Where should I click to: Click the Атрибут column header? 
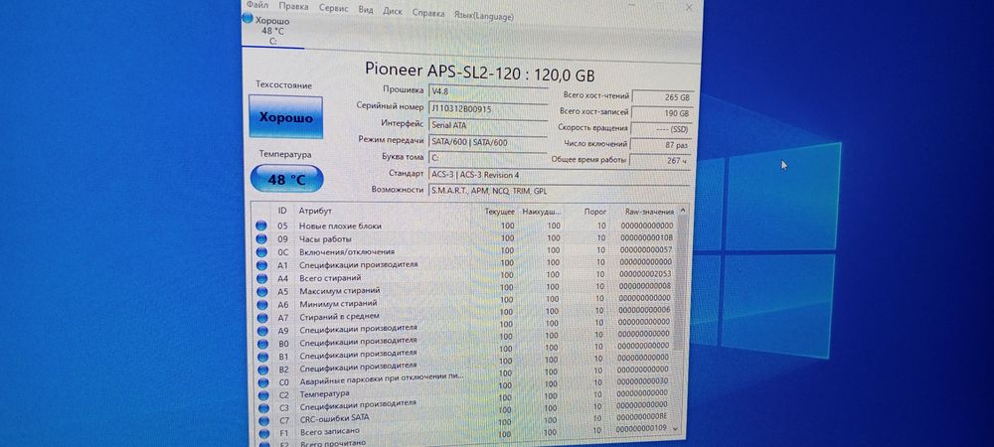coord(316,211)
